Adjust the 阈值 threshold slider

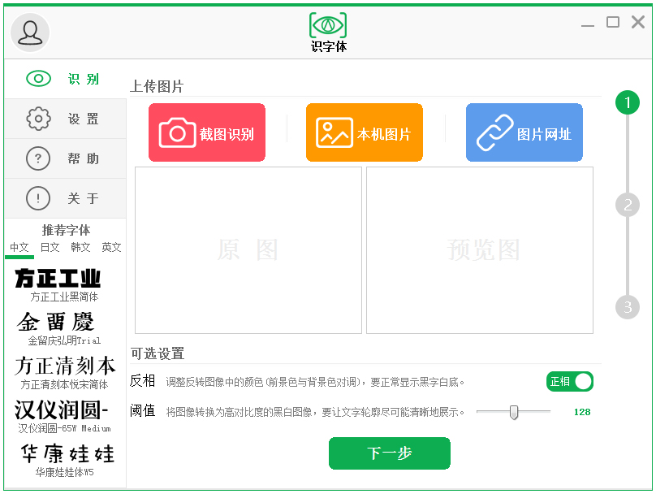point(513,412)
